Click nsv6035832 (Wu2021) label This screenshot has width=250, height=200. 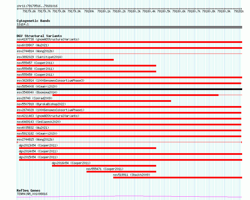[33, 128]
